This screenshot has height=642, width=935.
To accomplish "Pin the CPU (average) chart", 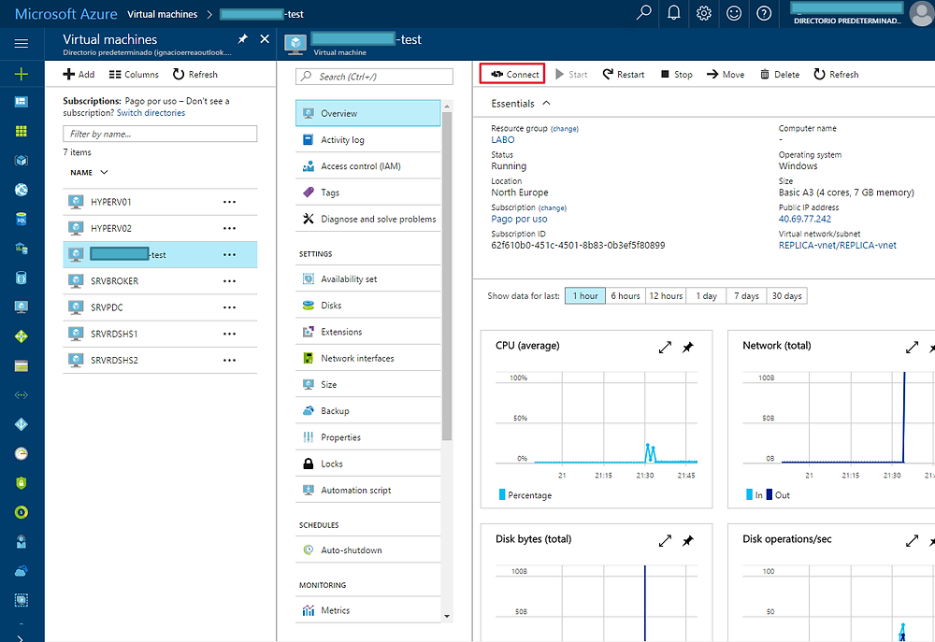I will [688, 347].
